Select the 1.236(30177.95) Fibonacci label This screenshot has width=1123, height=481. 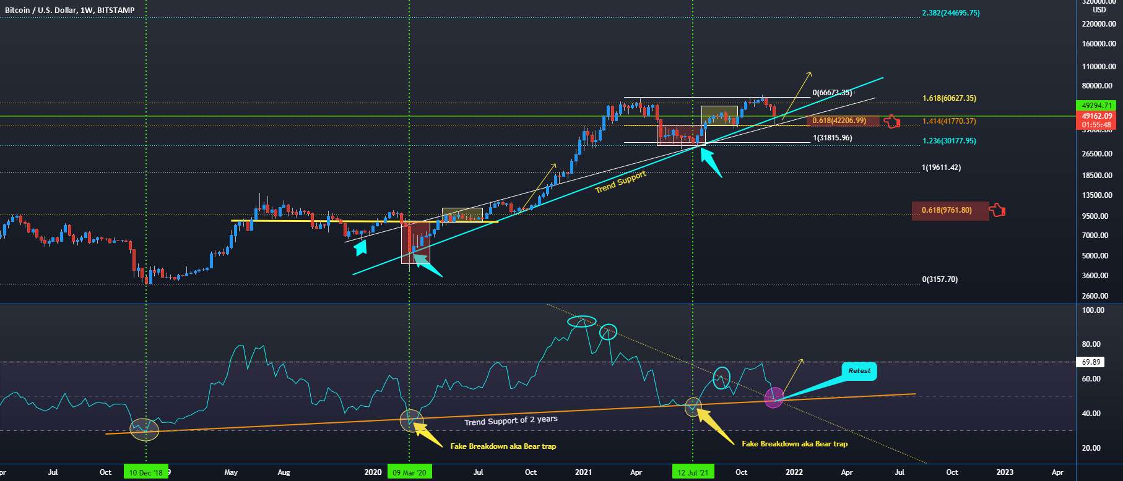[x=949, y=141]
